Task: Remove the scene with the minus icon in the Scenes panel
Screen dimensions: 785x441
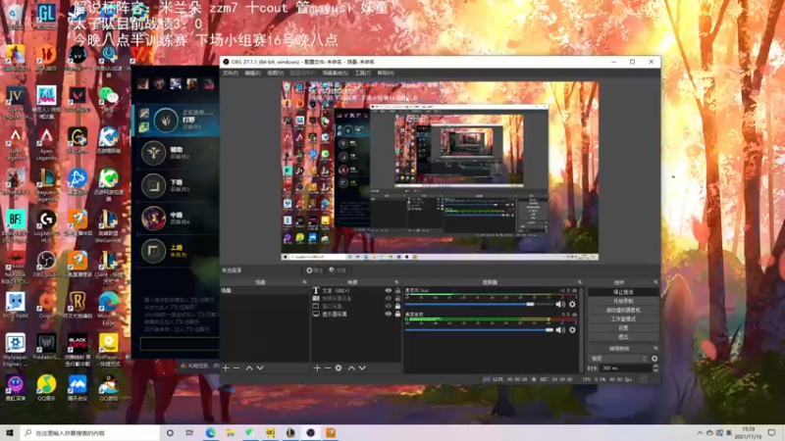Action: [x=236, y=368]
